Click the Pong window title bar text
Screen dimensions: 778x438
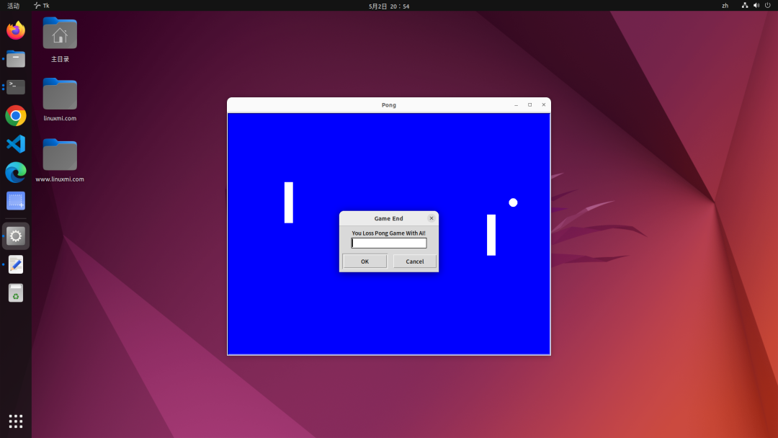tap(389, 105)
